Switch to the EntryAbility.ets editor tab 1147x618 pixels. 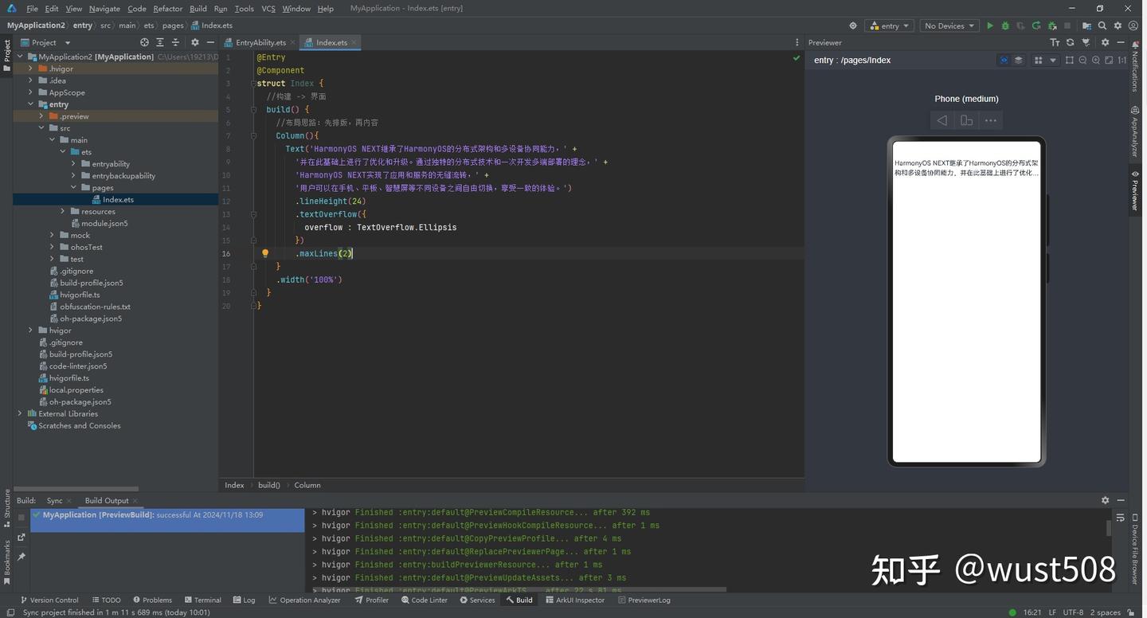tap(260, 42)
